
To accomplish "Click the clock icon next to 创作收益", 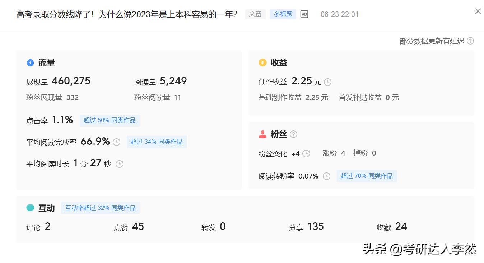I will (x=327, y=82).
